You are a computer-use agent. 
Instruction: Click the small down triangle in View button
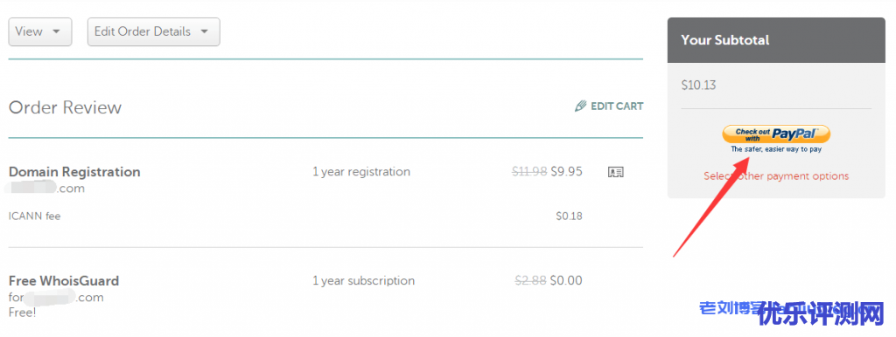pyautogui.click(x=56, y=32)
